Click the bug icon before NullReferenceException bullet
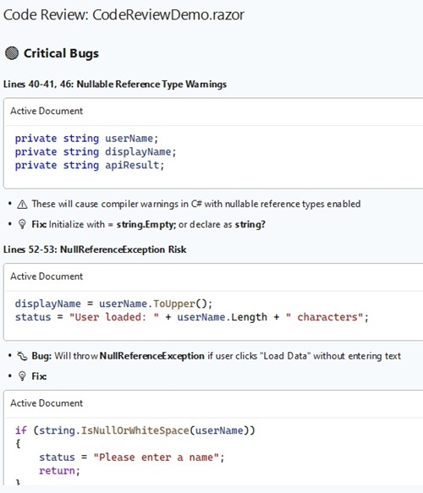This screenshot has width=423, height=493. coord(22,356)
